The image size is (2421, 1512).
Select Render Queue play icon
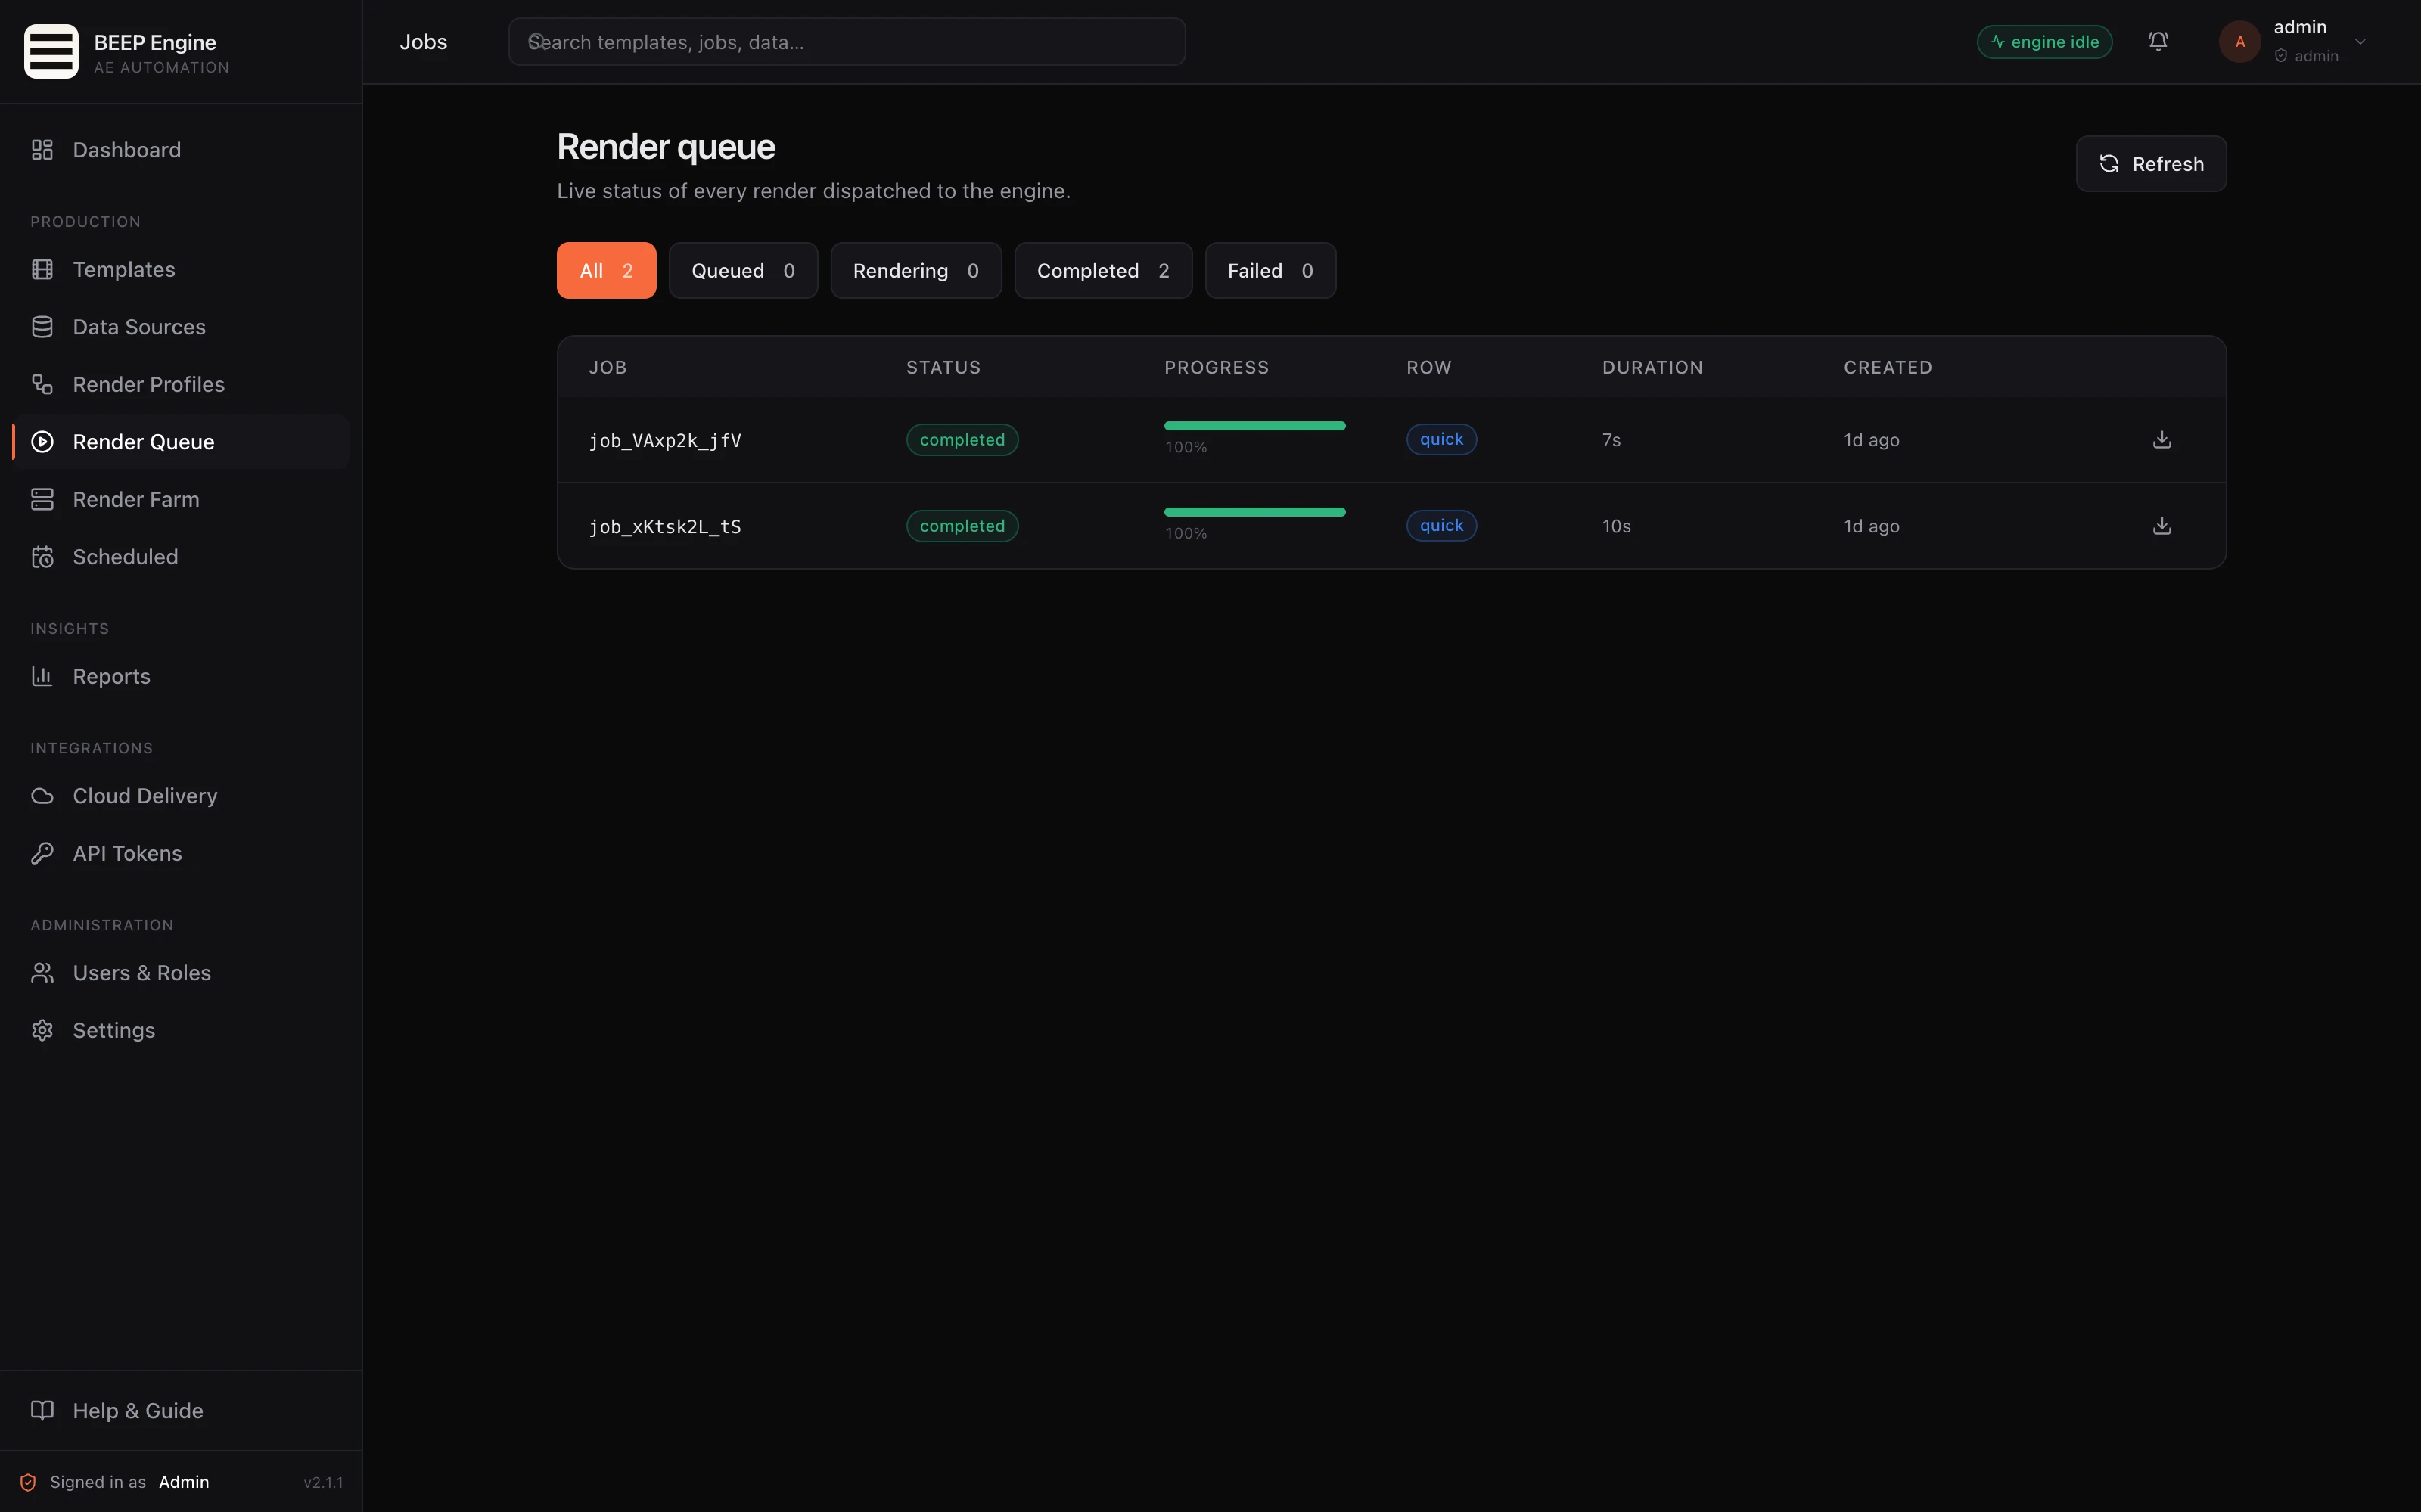(x=42, y=442)
